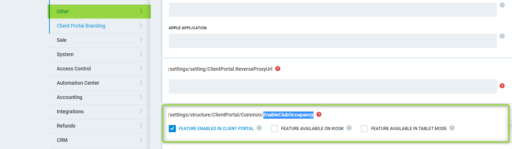Enable Feature Available on Kiosk checkbox
This screenshot has height=149, width=512.
click(274, 129)
